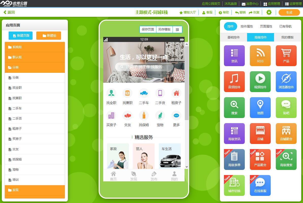Viewport: 303px width, 203px height.
Task: Add the 搜索 search control
Action: (x=234, y=107)
